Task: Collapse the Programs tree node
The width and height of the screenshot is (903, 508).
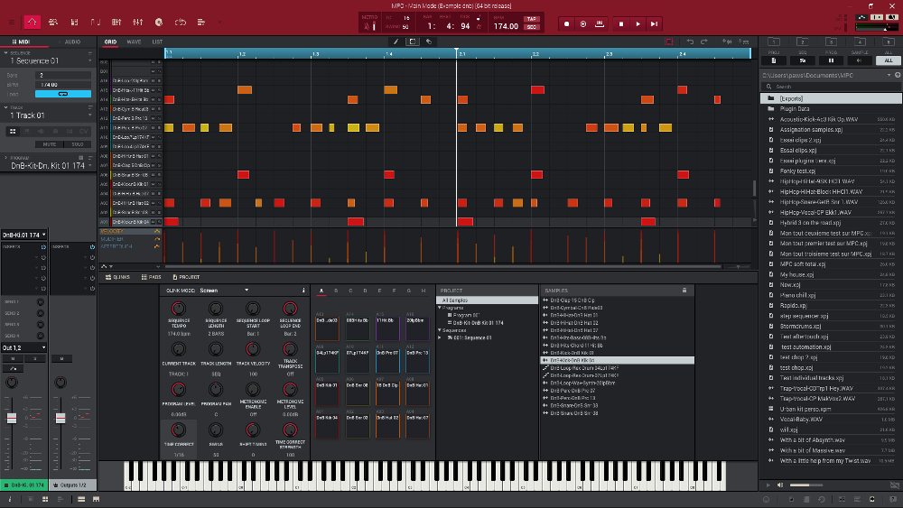Action: coord(440,308)
